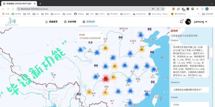Click the Question input field
Viewport: 215px width, 107px height.
190,90
